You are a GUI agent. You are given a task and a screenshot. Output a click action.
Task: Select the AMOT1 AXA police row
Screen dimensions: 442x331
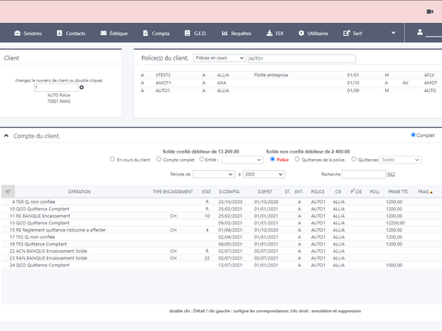coord(291,83)
